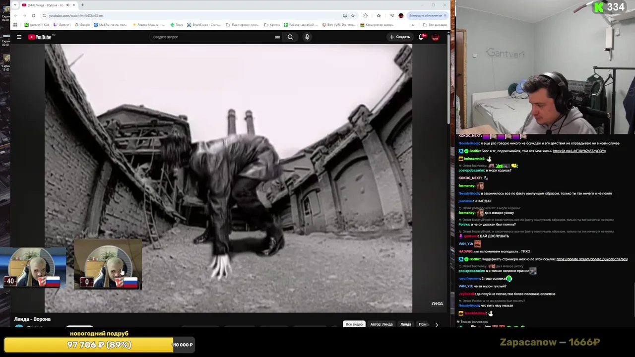Image resolution: width=635 pixels, height=357 pixels.
Task: Open the Chrome apps grid bookmark icon
Action: (x=15, y=25)
